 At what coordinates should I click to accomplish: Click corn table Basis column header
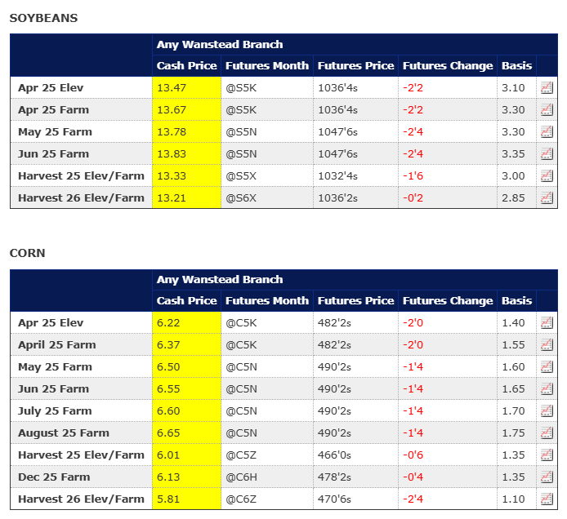[x=516, y=300]
